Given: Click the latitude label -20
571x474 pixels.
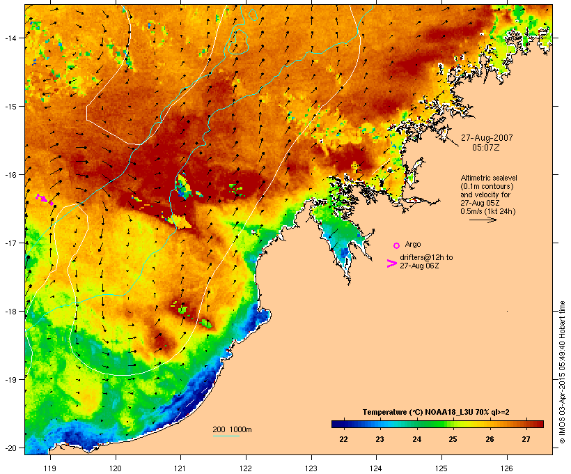Looking at the screenshot, I should click(10, 448).
